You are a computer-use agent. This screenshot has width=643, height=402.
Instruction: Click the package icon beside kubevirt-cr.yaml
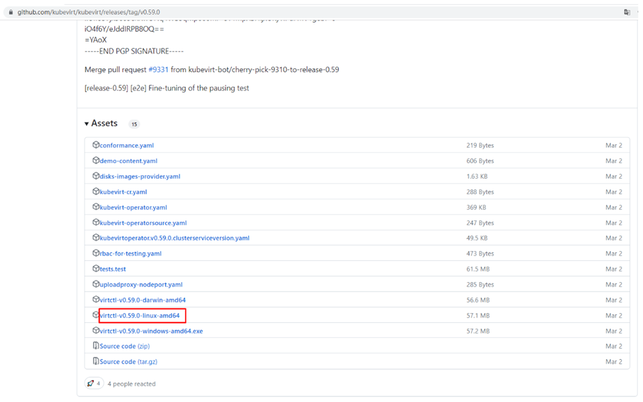point(96,191)
